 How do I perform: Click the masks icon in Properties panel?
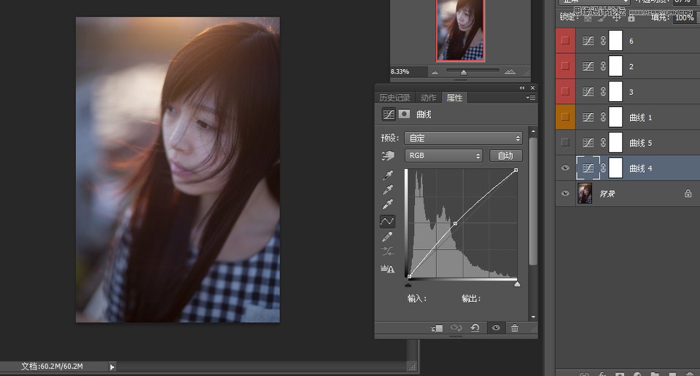tap(403, 114)
